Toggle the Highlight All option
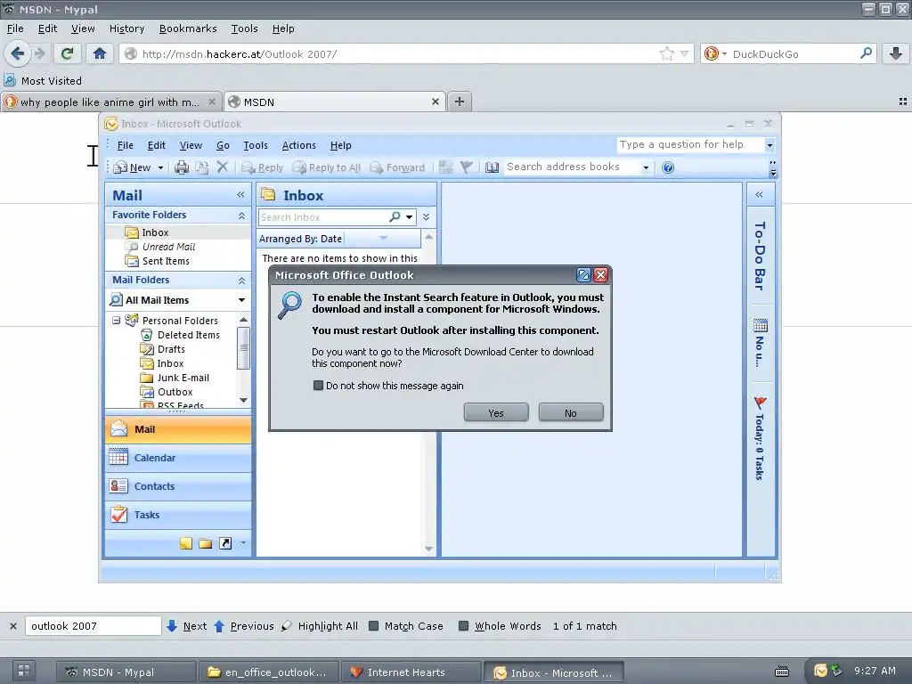Screen dimensions: 912x684 [x=320, y=626]
